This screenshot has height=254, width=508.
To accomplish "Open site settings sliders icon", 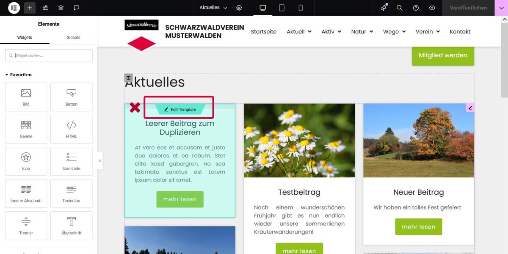I will click(45, 8).
